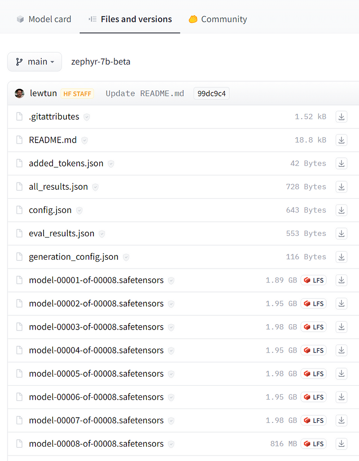Download the config.json file
Viewport: 359px width, 461px height.
(x=341, y=210)
